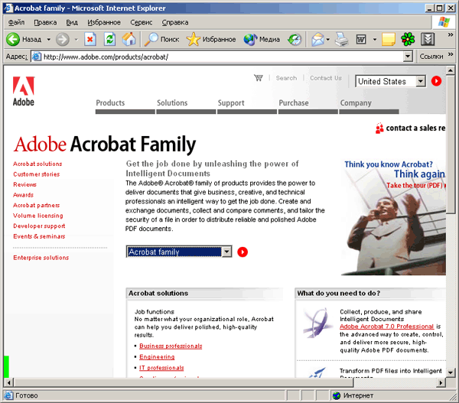Expand the Back button history dropdown arrow

pos(49,40)
